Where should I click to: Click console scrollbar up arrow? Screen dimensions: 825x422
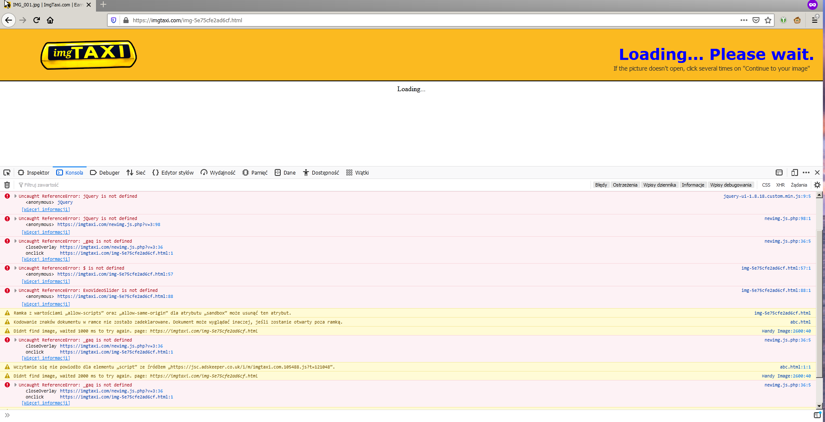point(819,195)
